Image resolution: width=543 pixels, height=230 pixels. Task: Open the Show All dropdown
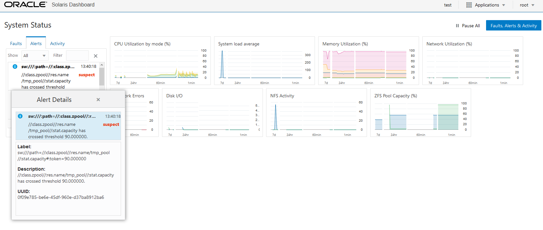35,55
